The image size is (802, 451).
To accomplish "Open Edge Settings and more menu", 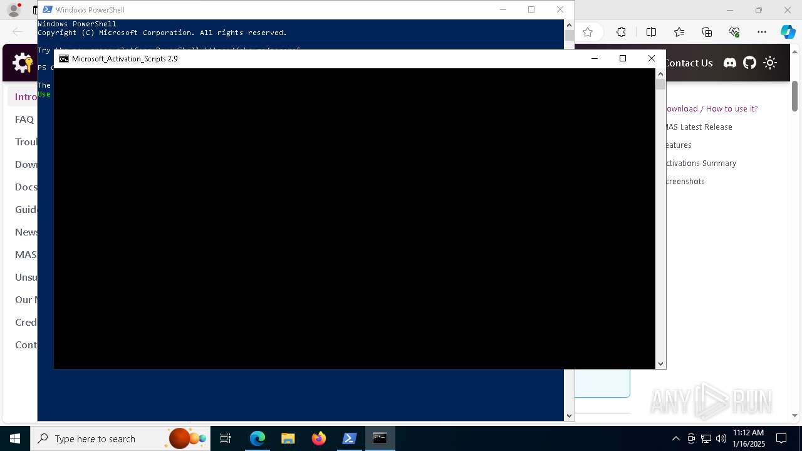I will (762, 32).
